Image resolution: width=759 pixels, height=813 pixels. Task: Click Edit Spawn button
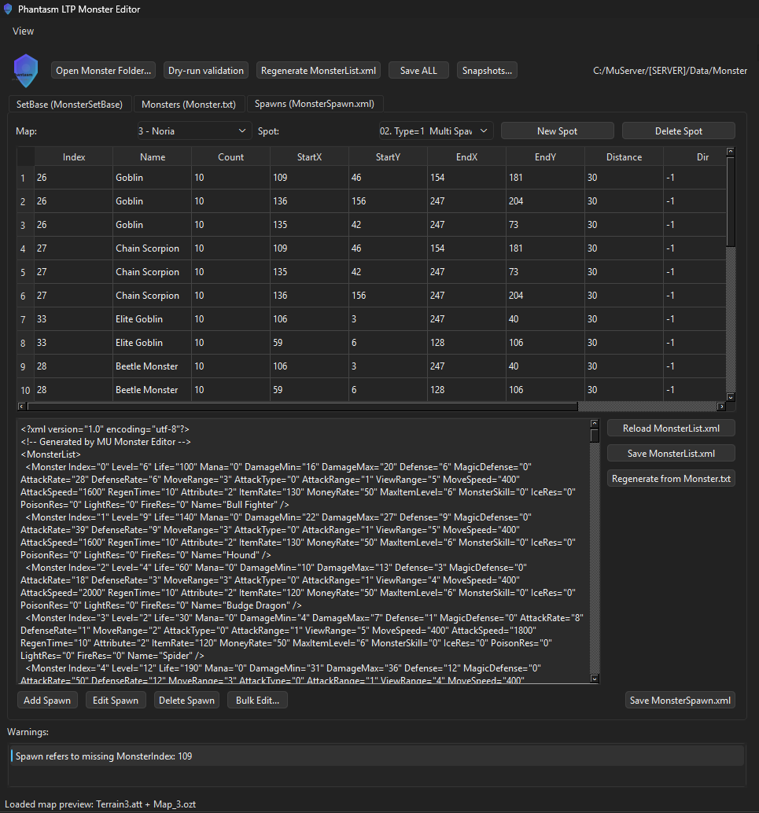tap(116, 701)
